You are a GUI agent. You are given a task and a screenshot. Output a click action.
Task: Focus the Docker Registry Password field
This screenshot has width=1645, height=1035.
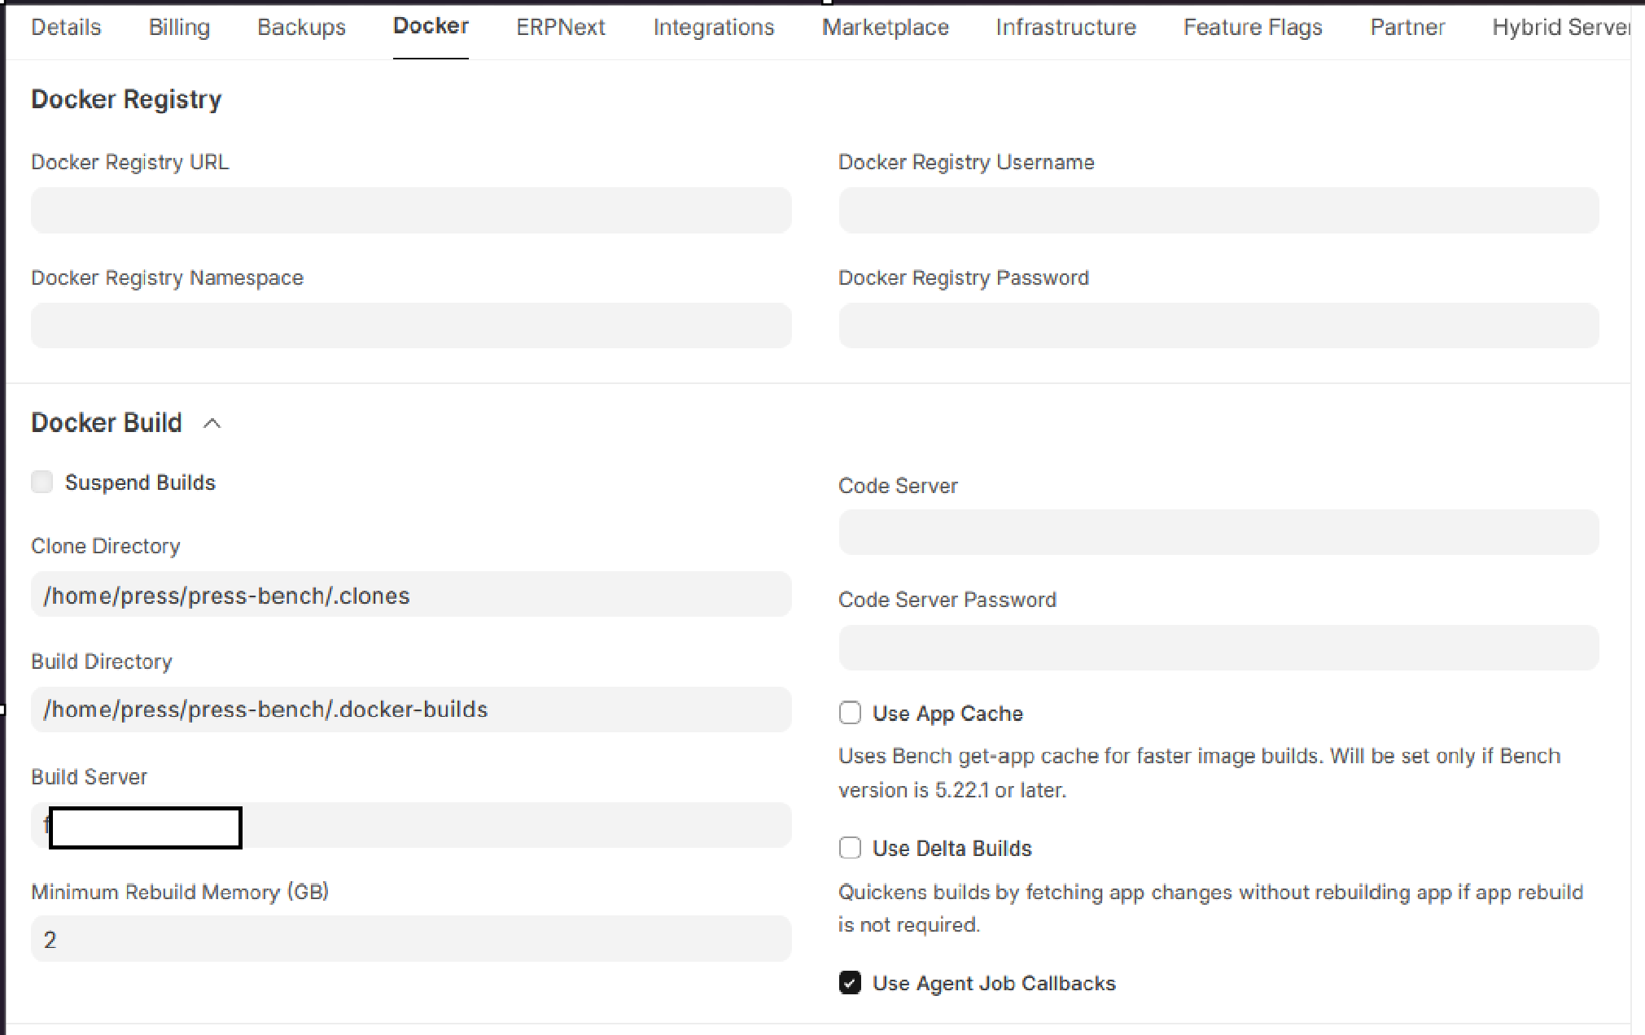1218,325
